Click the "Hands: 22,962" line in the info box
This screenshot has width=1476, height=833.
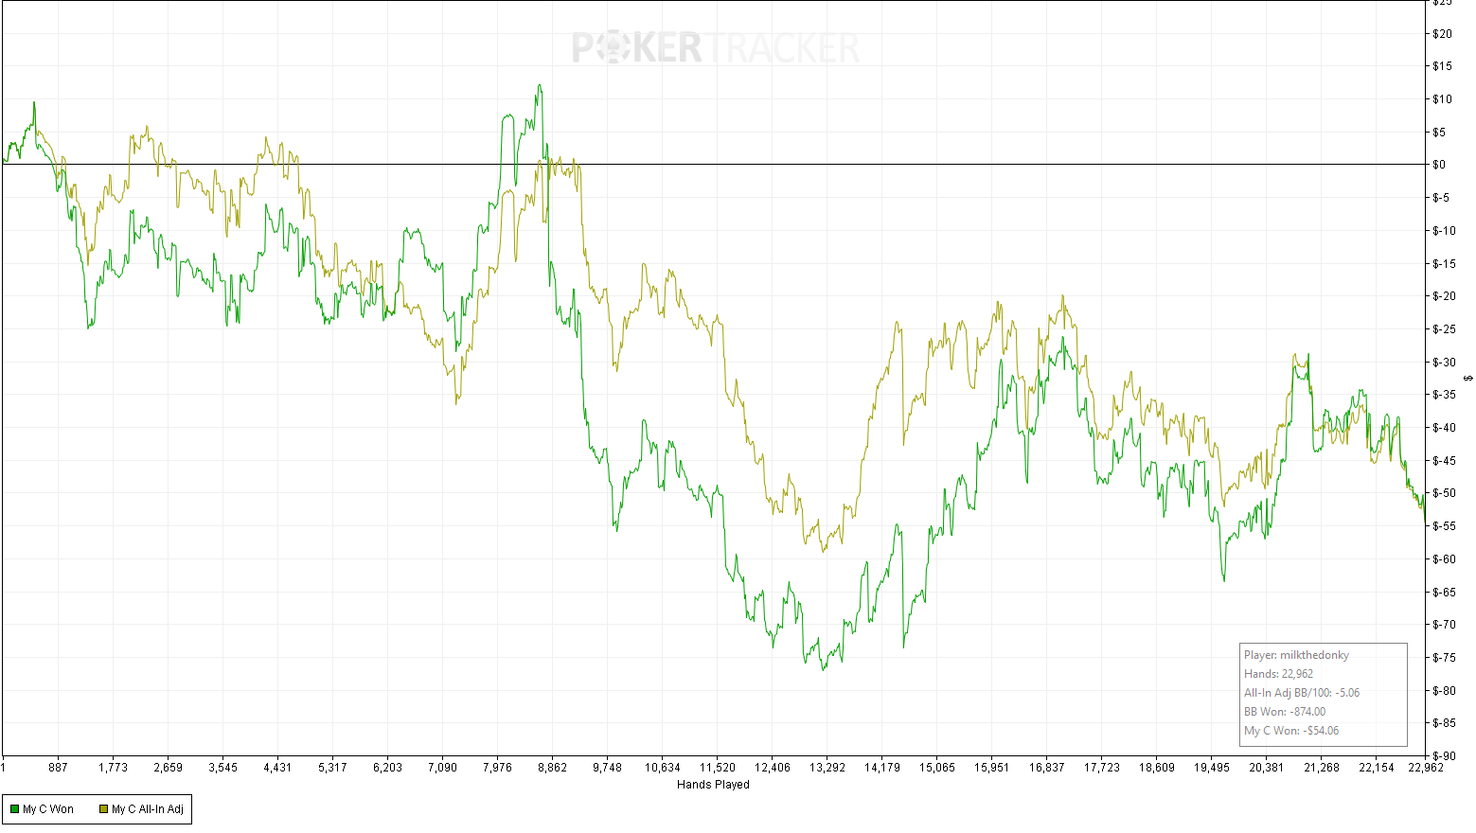1278,674
